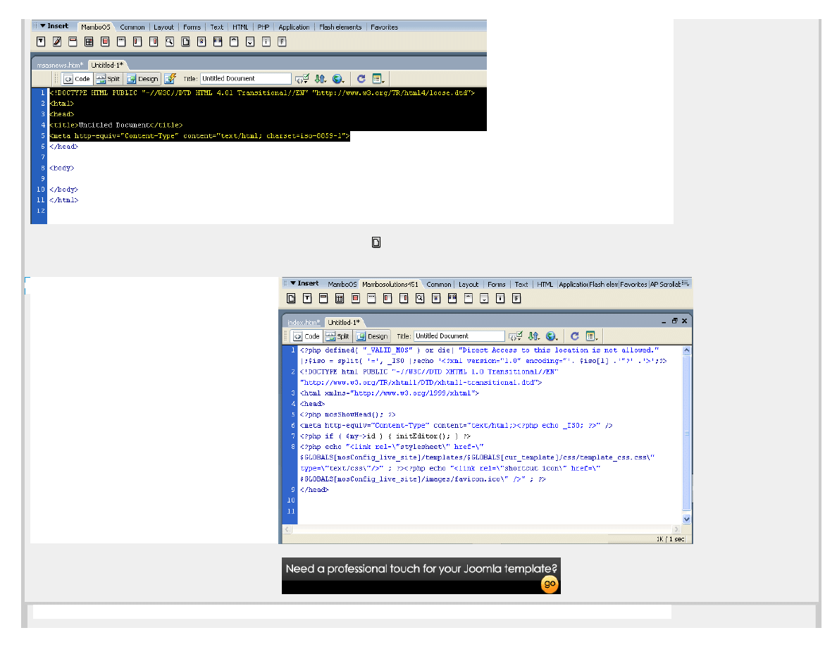Screen dimensions: 837x647
Task: Open Preview in Browser globe dropdown in index.htm window
Action: (x=552, y=336)
